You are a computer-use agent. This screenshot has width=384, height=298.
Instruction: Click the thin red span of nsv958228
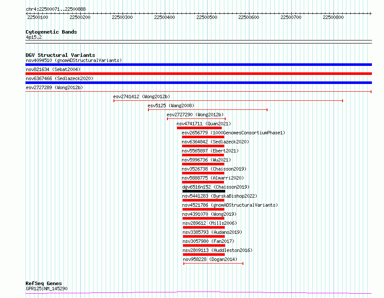(213, 264)
